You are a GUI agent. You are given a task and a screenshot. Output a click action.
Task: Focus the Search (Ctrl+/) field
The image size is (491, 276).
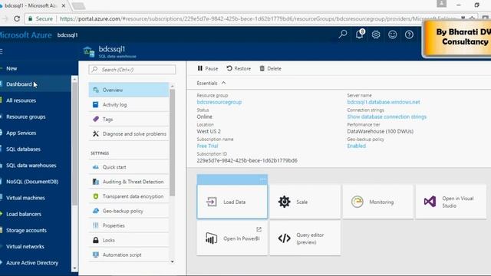[132, 70]
